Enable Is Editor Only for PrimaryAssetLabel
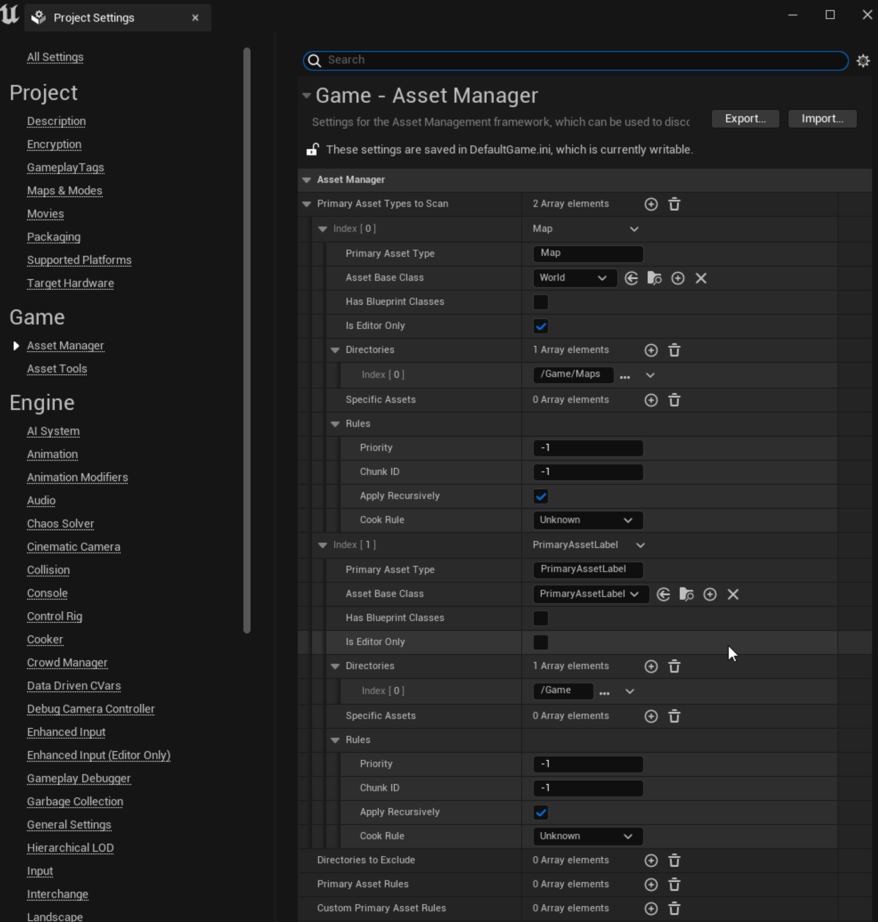The height and width of the screenshot is (922, 878). (541, 642)
